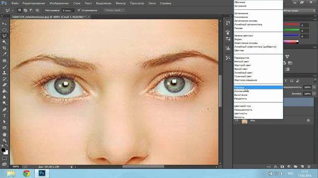Click New selection mode icon

click(x=19, y=10)
